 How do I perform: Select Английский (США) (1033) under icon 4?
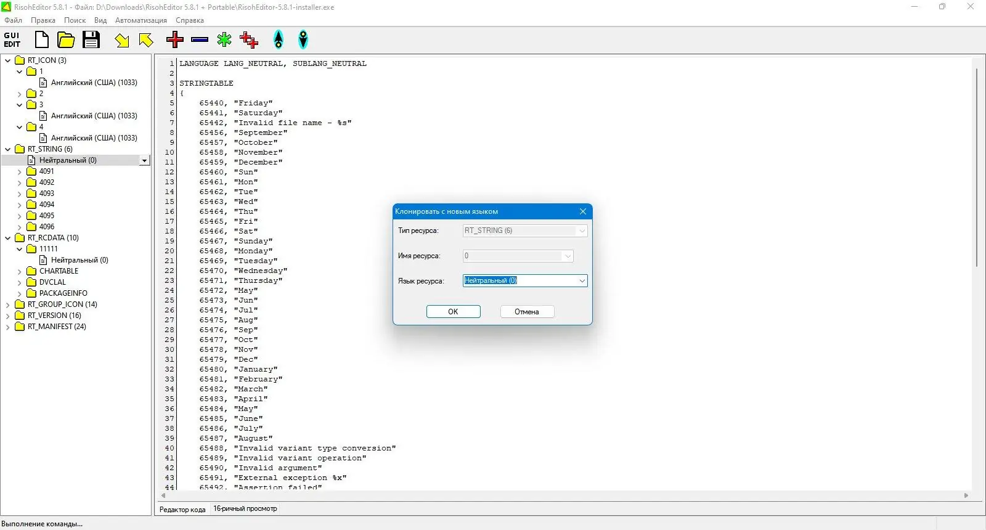94,138
